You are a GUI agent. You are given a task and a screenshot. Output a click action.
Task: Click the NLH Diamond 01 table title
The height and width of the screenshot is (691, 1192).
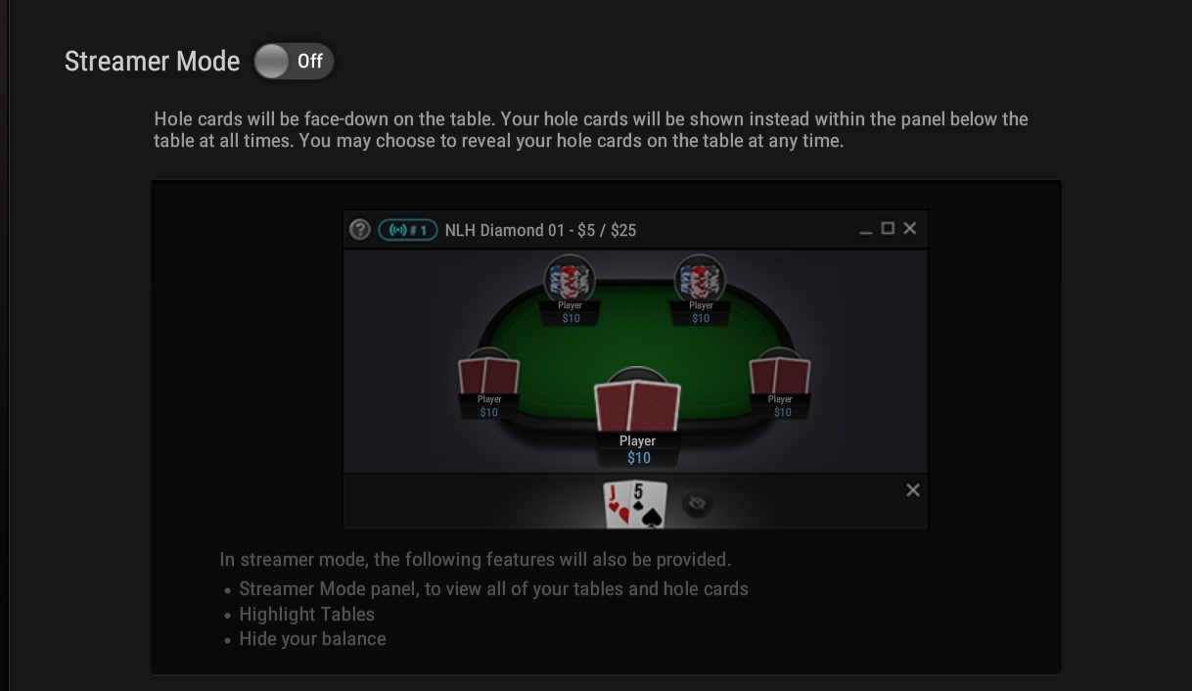coord(540,230)
